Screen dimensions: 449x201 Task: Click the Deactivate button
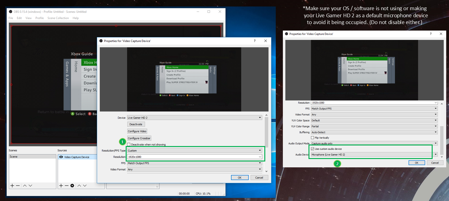point(136,124)
